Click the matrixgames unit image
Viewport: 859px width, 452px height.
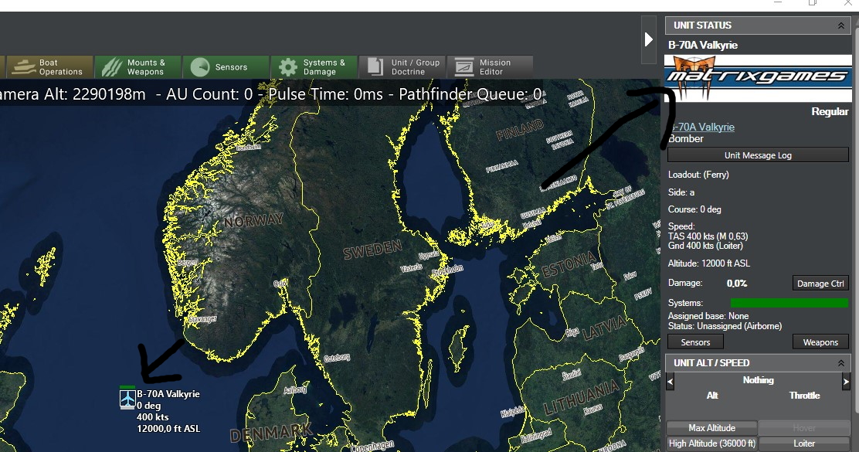click(x=759, y=78)
